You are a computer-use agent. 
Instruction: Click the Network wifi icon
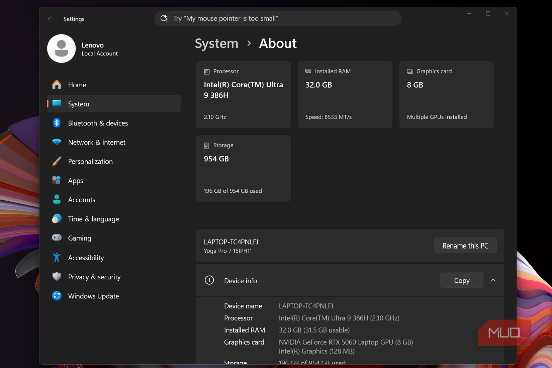point(57,142)
